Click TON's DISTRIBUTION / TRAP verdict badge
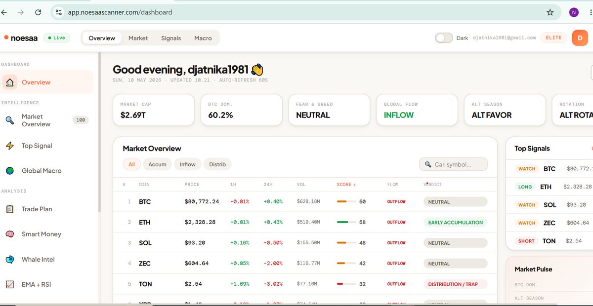Image resolution: width=593 pixels, height=306 pixels. [455, 284]
